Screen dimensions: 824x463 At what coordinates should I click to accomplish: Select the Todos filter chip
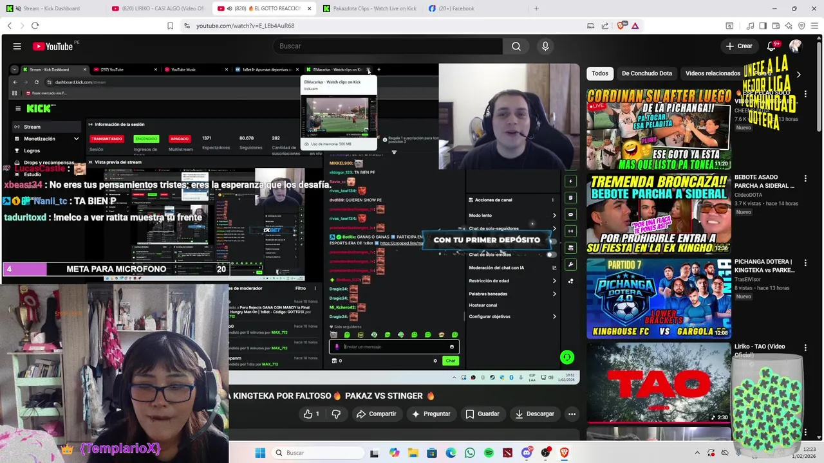[x=600, y=73]
